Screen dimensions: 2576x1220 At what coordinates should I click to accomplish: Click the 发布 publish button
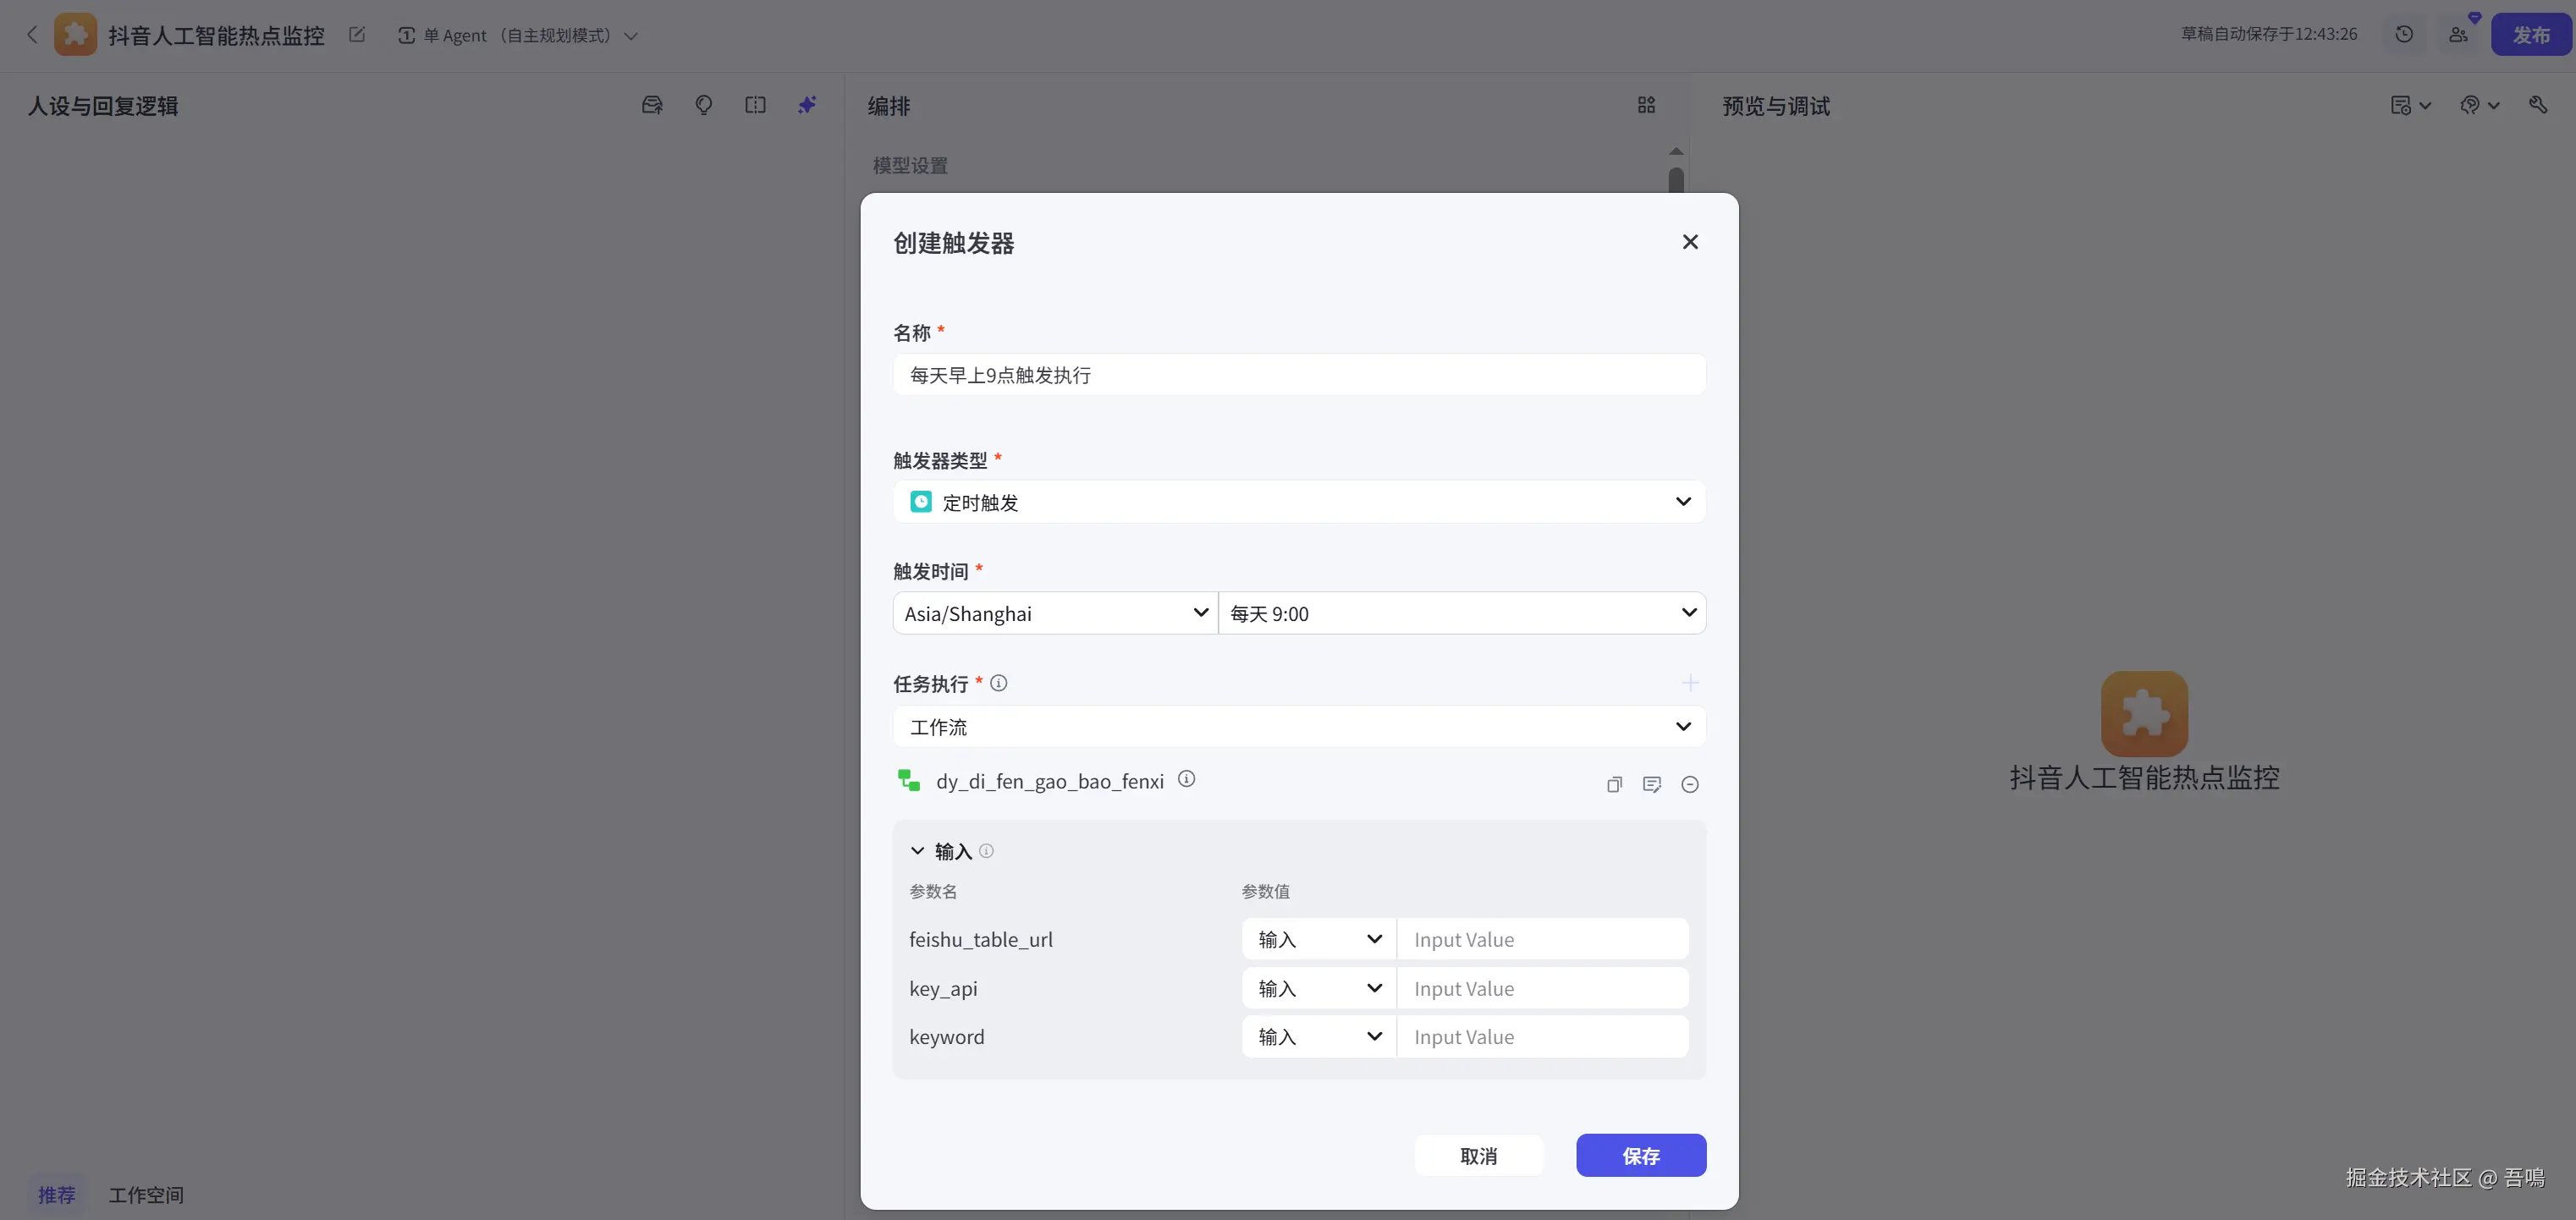coord(2531,35)
